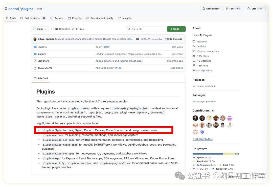Click the Report repository link

tap(202, 70)
